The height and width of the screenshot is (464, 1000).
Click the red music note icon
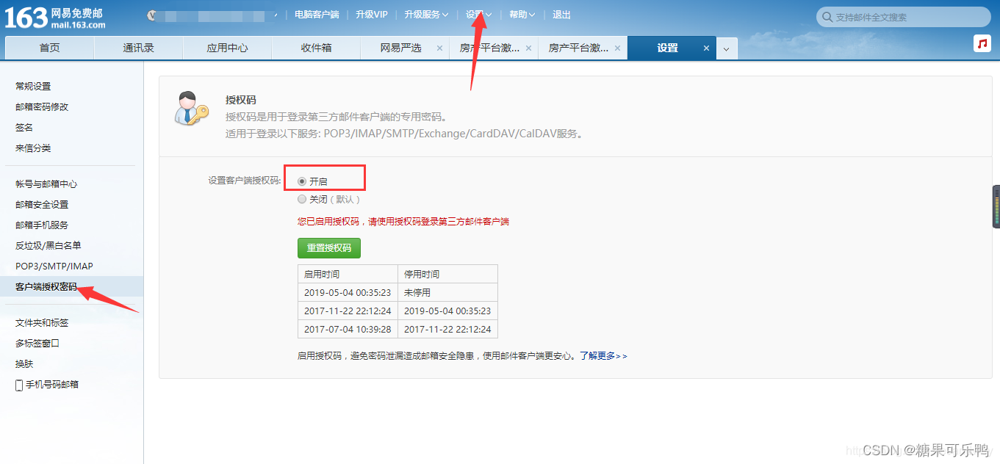[982, 43]
